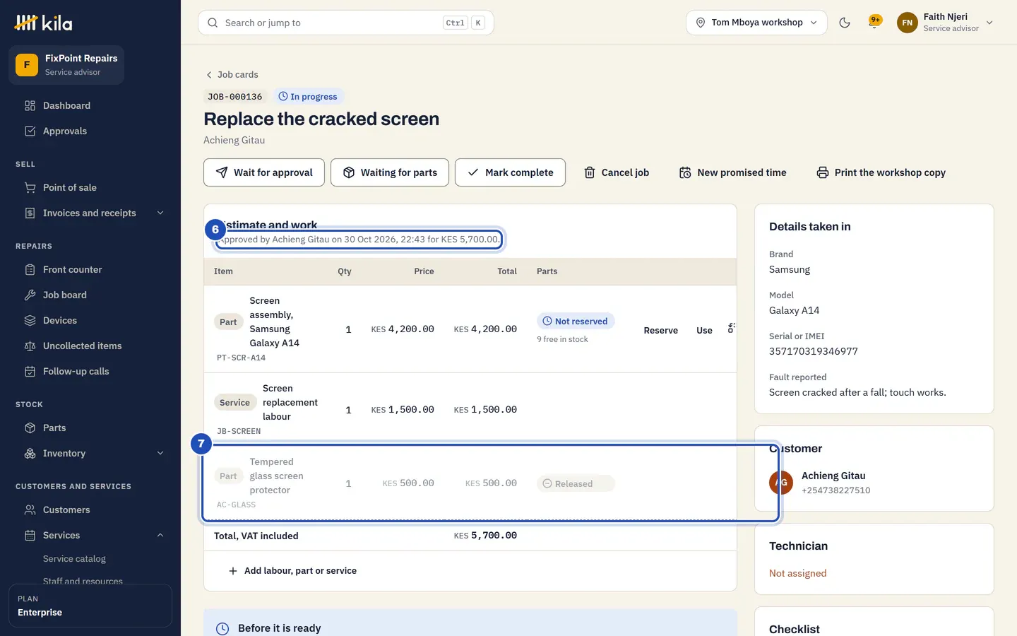Reserve the Screen assembly part
This screenshot has width=1017, height=636.
(x=661, y=330)
